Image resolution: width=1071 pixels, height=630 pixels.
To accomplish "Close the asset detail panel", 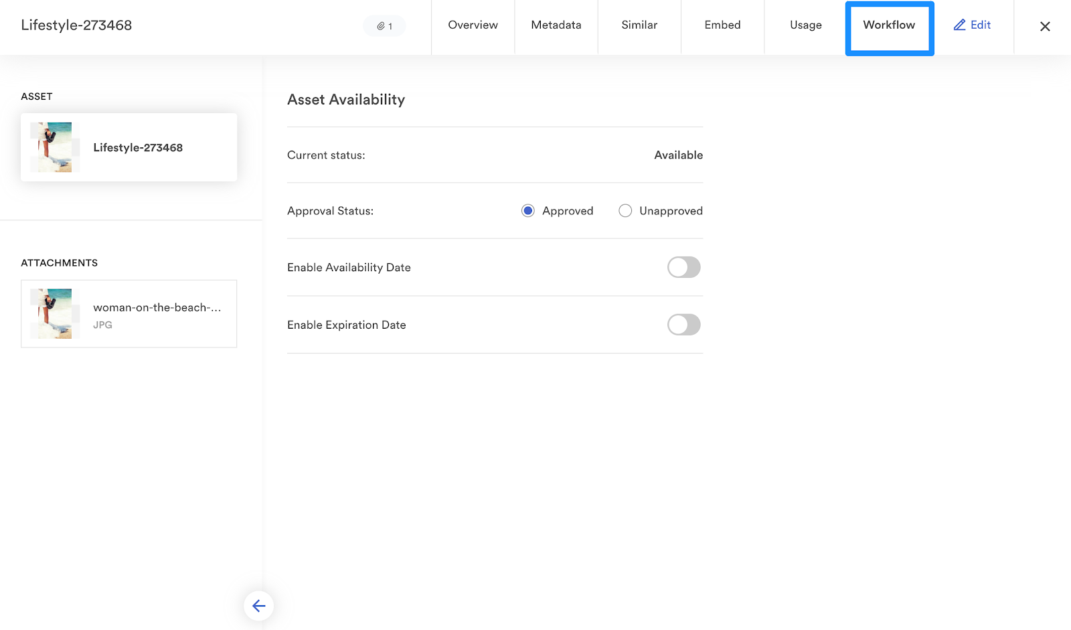I will 1044,27.
